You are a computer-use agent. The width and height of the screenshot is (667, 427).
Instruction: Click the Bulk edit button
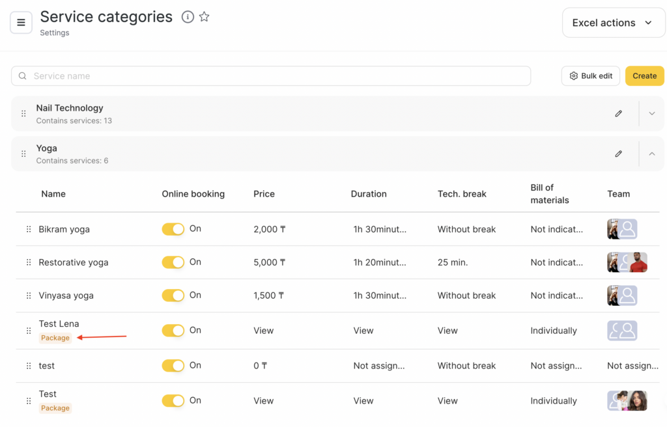[x=590, y=76]
